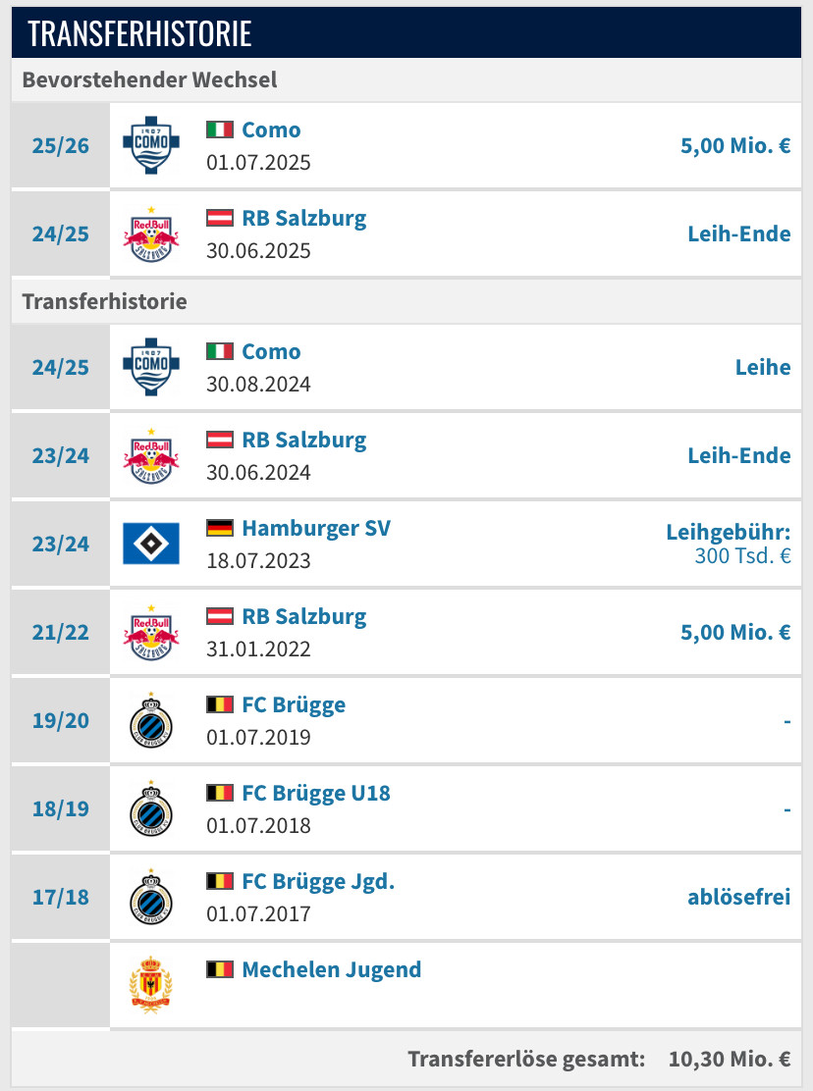This screenshot has height=1091, width=813.
Task: Click the Austrian flag in the 21/22 row
Action: 219,616
